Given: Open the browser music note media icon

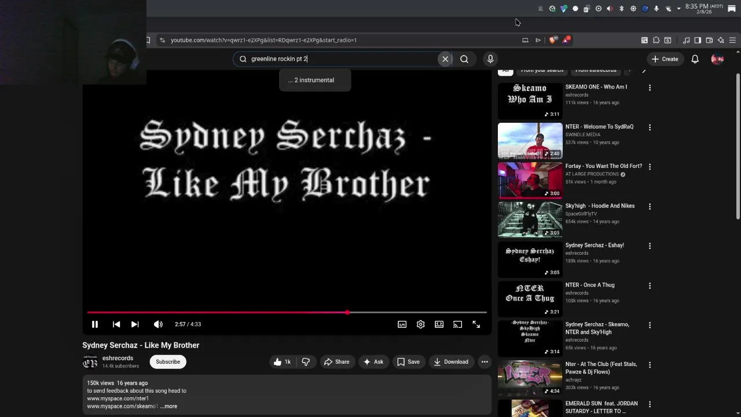Looking at the screenshot, I should pyautogui.click(x=686, y=40).
